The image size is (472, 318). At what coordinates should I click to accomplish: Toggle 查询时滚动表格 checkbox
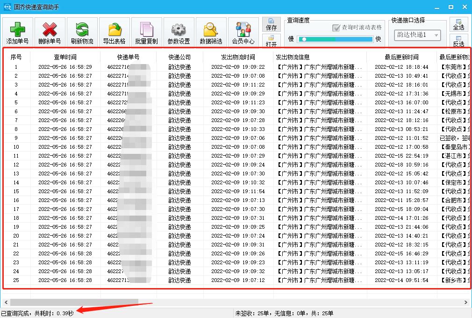336,28
